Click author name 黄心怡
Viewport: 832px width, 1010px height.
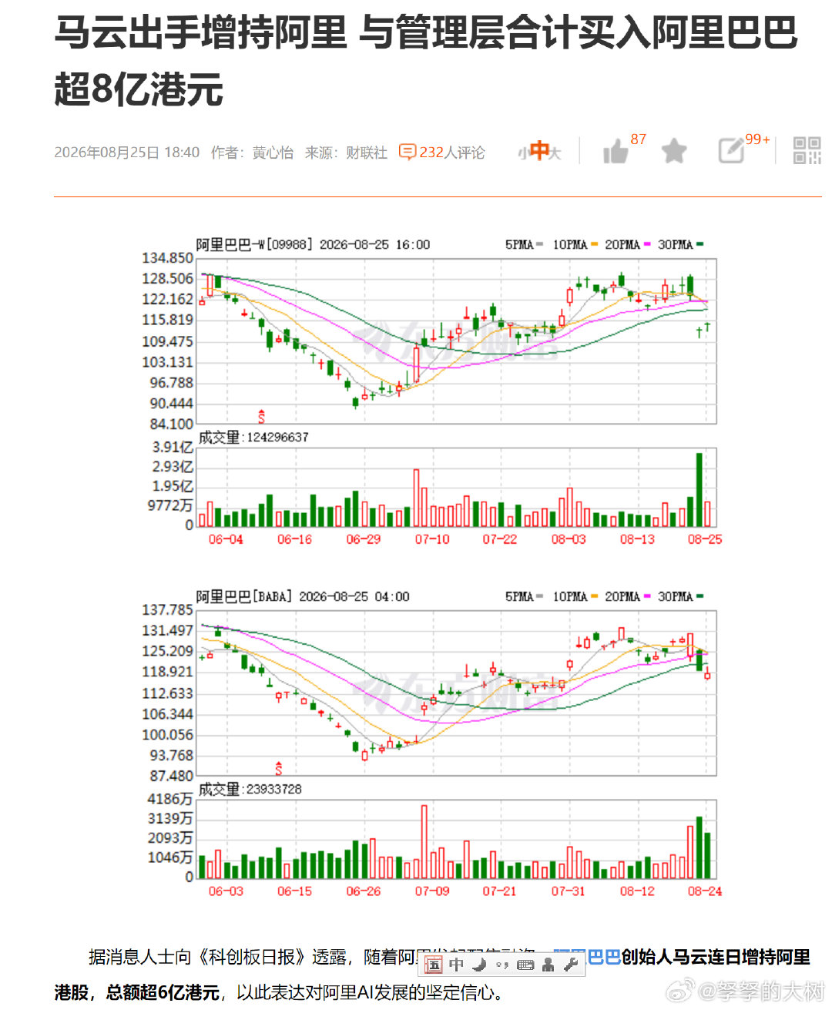(273, 153)
